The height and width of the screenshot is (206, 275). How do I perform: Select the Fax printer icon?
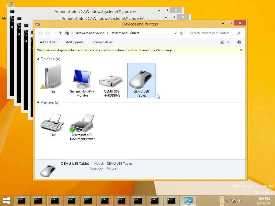click(x=53, y=124)
